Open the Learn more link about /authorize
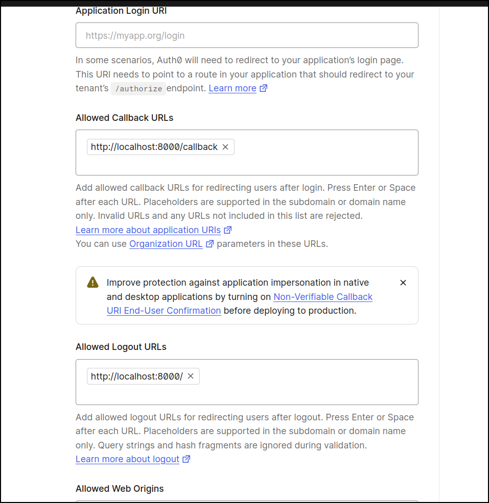The height and width of the screenshot is (503, 489). click(x=232, y=88)
